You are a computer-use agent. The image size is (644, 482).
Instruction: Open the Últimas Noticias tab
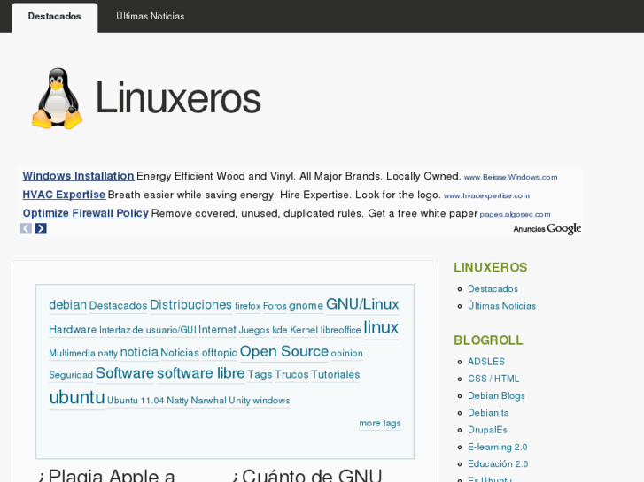(x=151, y=17)
